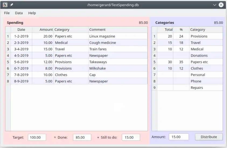Open the Data menu

[x=19, y=13]
